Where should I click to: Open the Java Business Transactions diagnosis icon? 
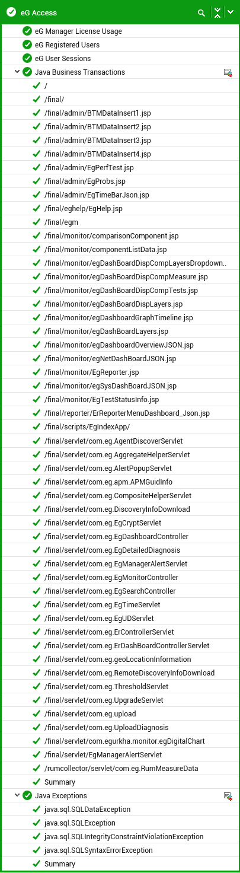(228, 72)
